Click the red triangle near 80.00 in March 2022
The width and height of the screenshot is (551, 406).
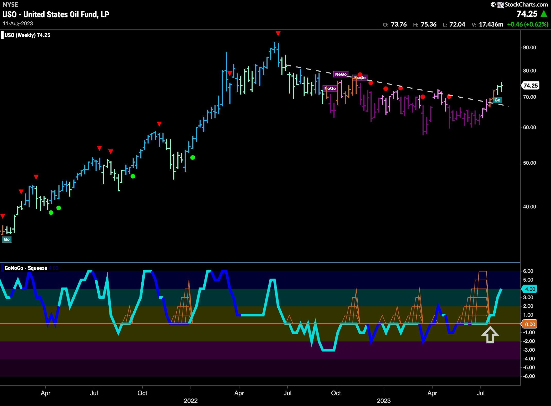(x=230, y=74)
